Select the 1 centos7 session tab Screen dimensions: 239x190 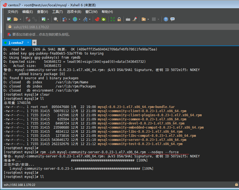pos(16,43)
